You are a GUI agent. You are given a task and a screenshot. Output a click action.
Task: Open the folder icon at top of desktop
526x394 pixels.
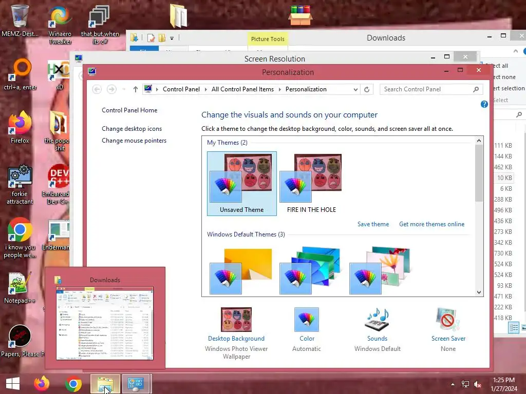point(178,16)
